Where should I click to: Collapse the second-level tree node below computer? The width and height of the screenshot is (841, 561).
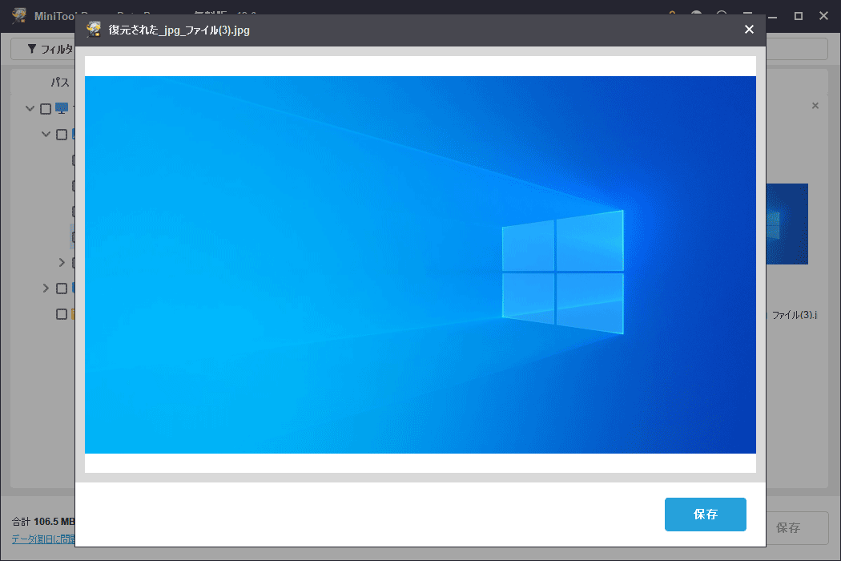[x=46, y=134]
